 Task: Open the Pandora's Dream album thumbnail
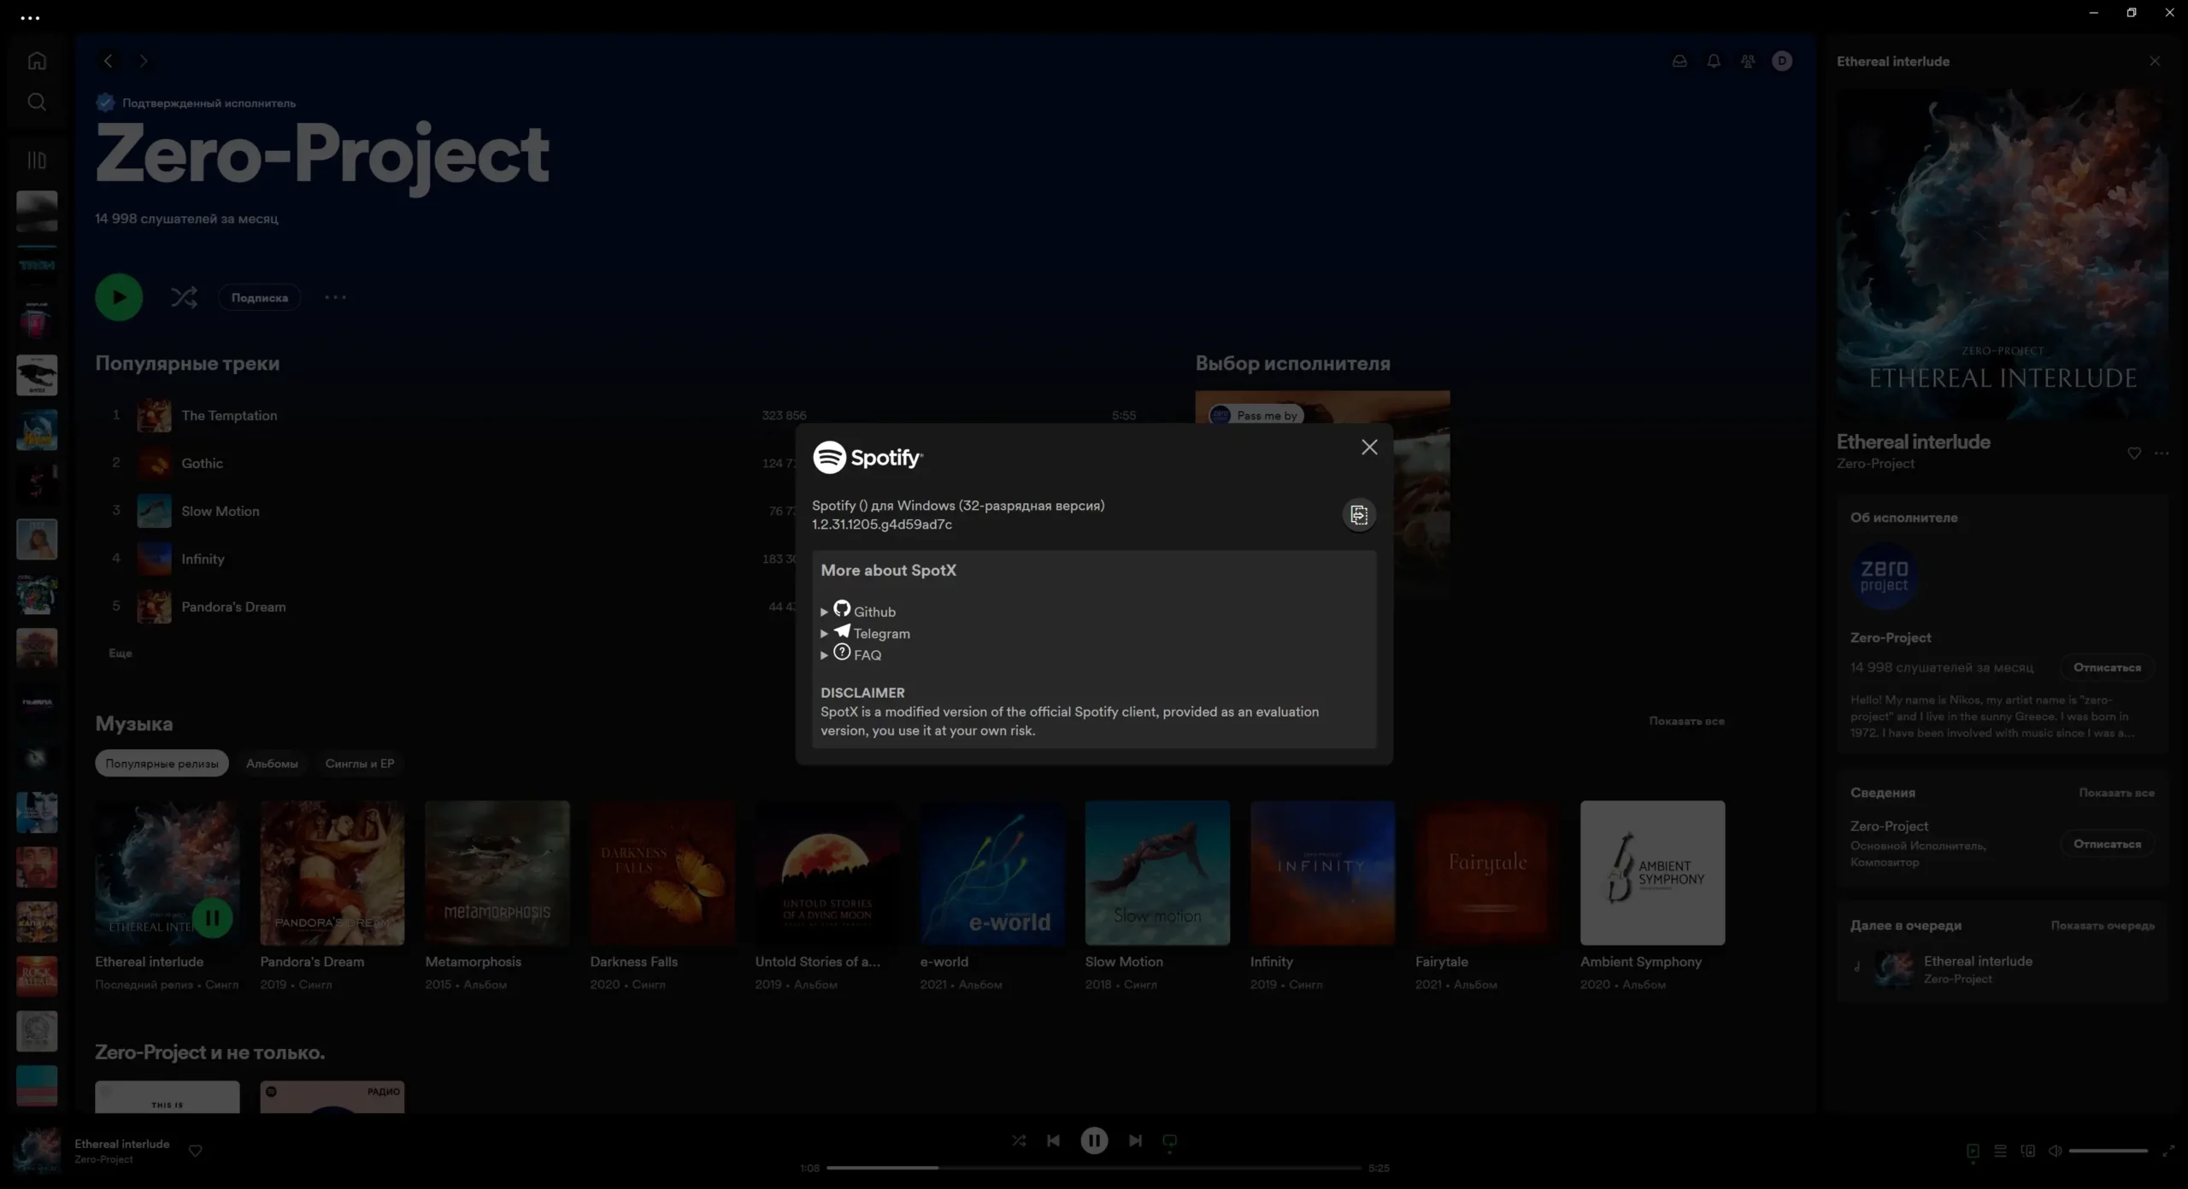click(x=332, y=872)
